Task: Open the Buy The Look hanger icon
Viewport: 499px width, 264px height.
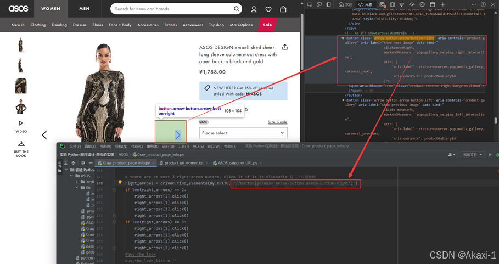Action: coord(21,144)
